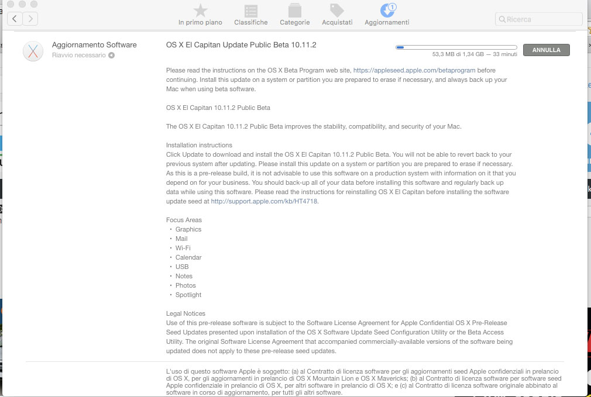Image resolution: width=591 pixels, height=397 pixels.
Task: Click the Legal Notices heading
Action: 186,314
